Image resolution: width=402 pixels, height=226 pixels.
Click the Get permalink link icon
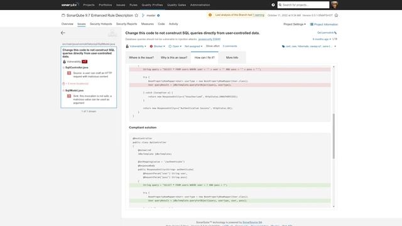[335, 33]
